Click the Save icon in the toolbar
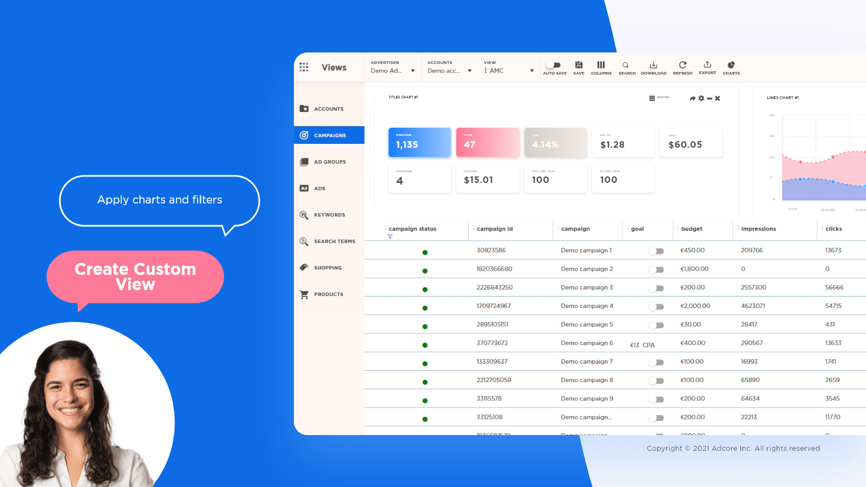 [x=579, y=65]
